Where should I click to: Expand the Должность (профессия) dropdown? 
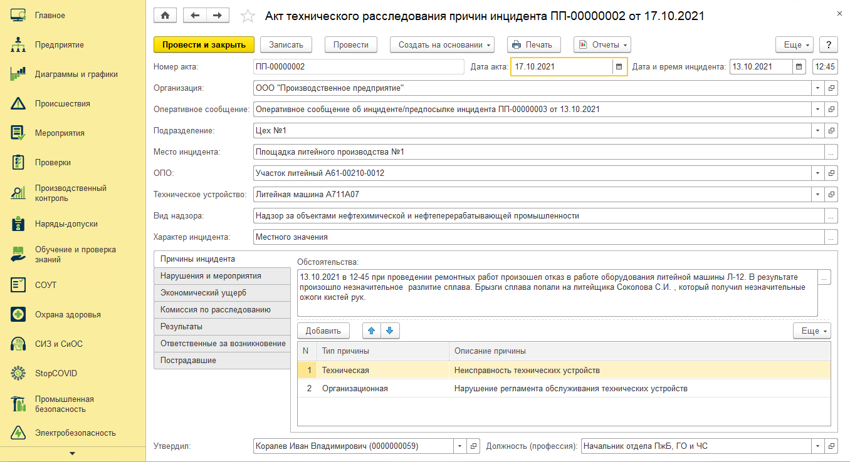pos(818,446)
